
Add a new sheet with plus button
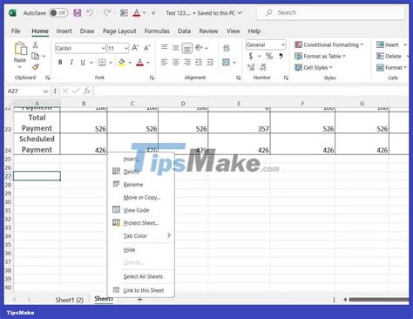pyautogui.click(x=139, y=299)
